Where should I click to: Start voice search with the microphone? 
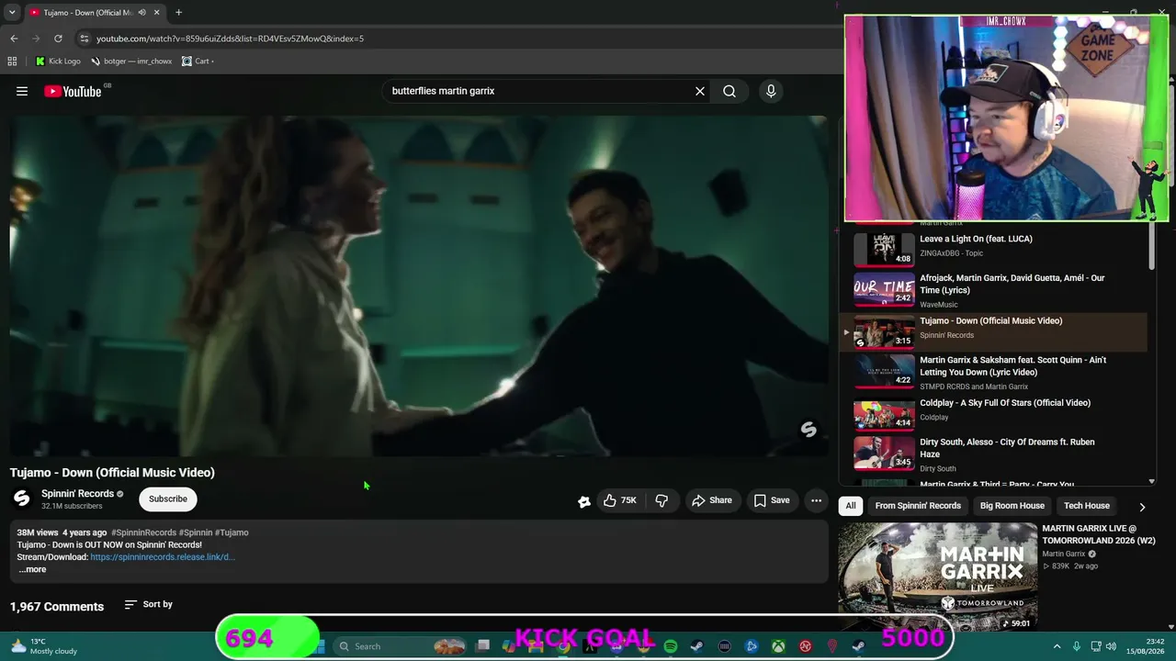click(x=771, y=91)
